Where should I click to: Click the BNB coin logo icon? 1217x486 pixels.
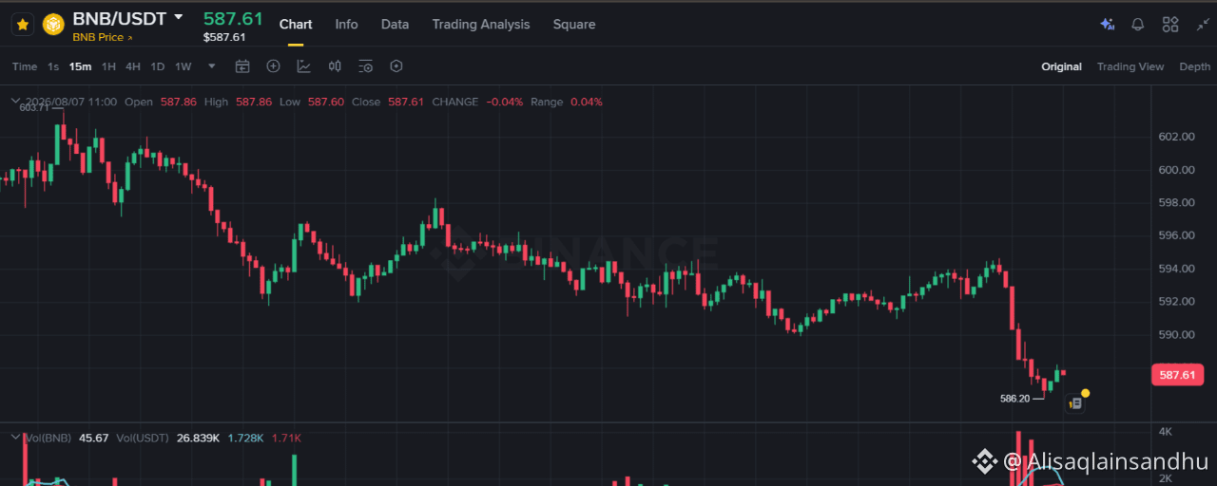coord(53,24)
